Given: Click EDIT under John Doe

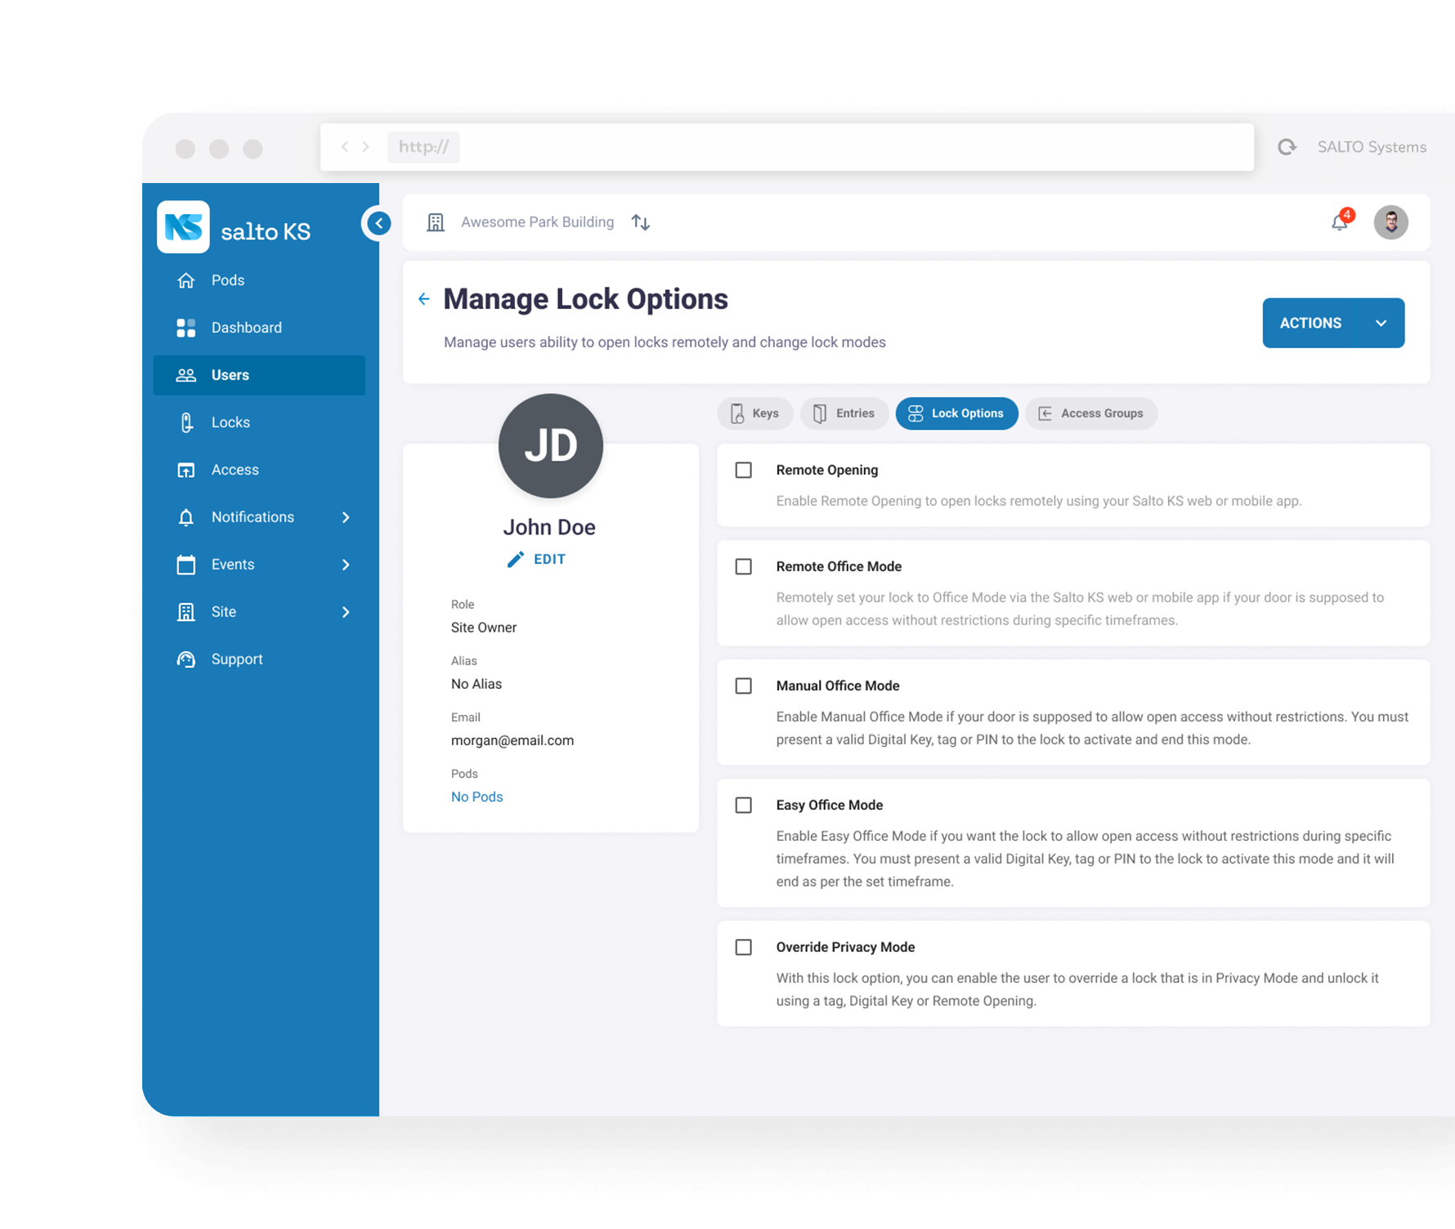Looking at the screenshot, I should tap(537, 560).
